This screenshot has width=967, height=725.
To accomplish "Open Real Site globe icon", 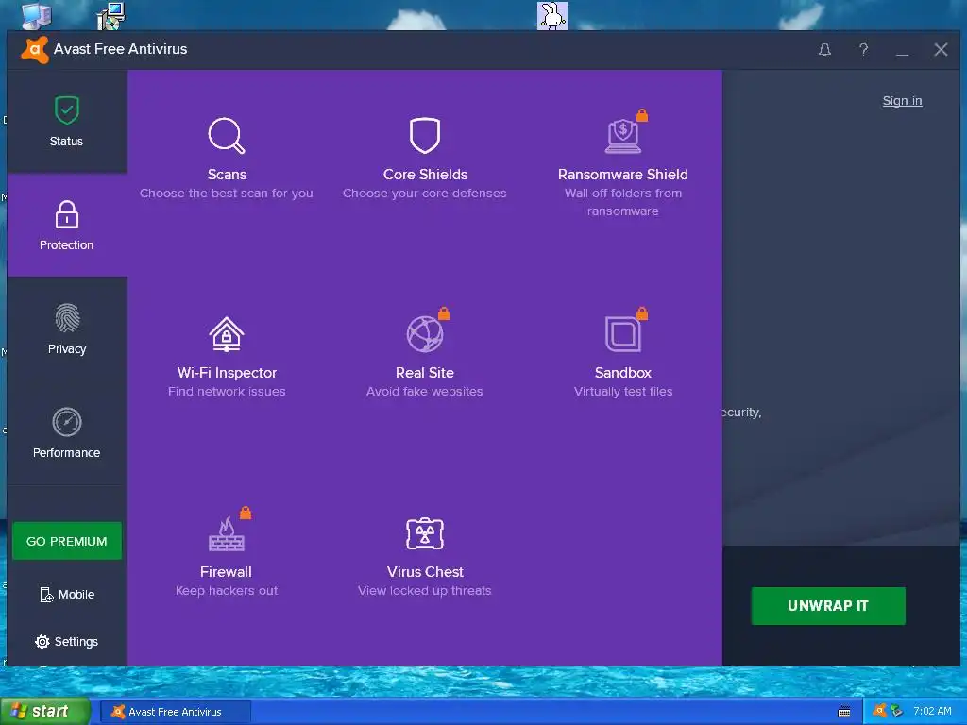I will click(425, 334).
